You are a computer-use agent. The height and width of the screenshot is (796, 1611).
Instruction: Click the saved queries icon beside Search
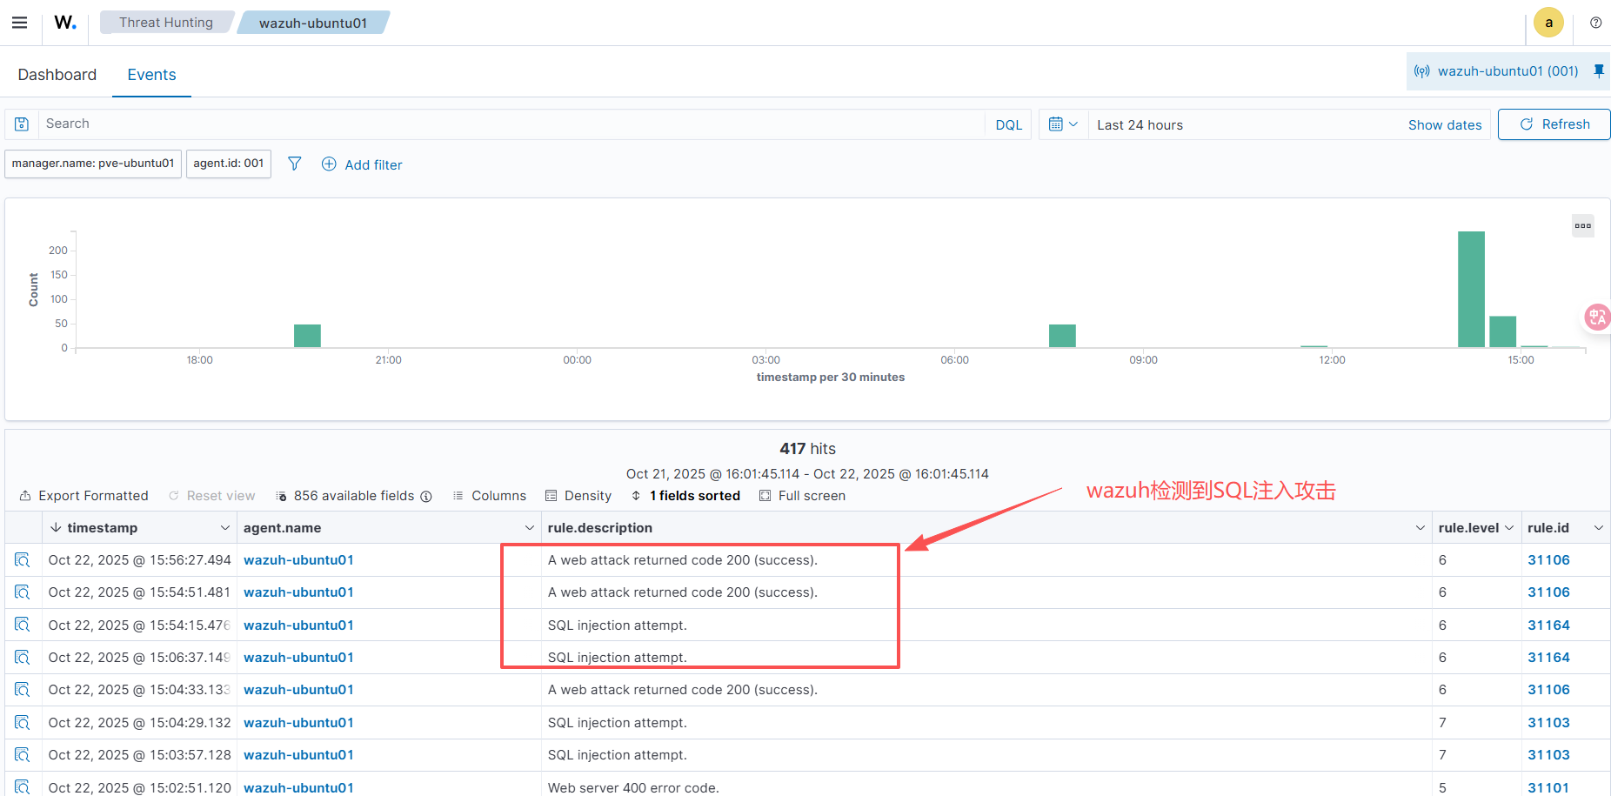(x=22, y=124)
